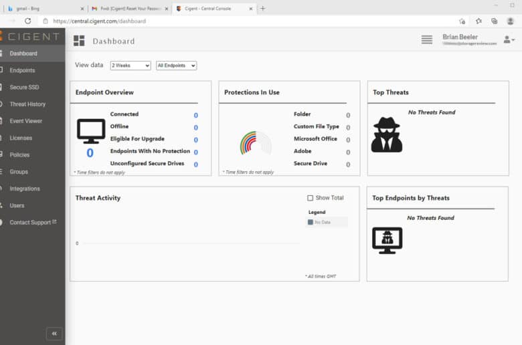Click the No Data legend swatch

tap(311, 222)
